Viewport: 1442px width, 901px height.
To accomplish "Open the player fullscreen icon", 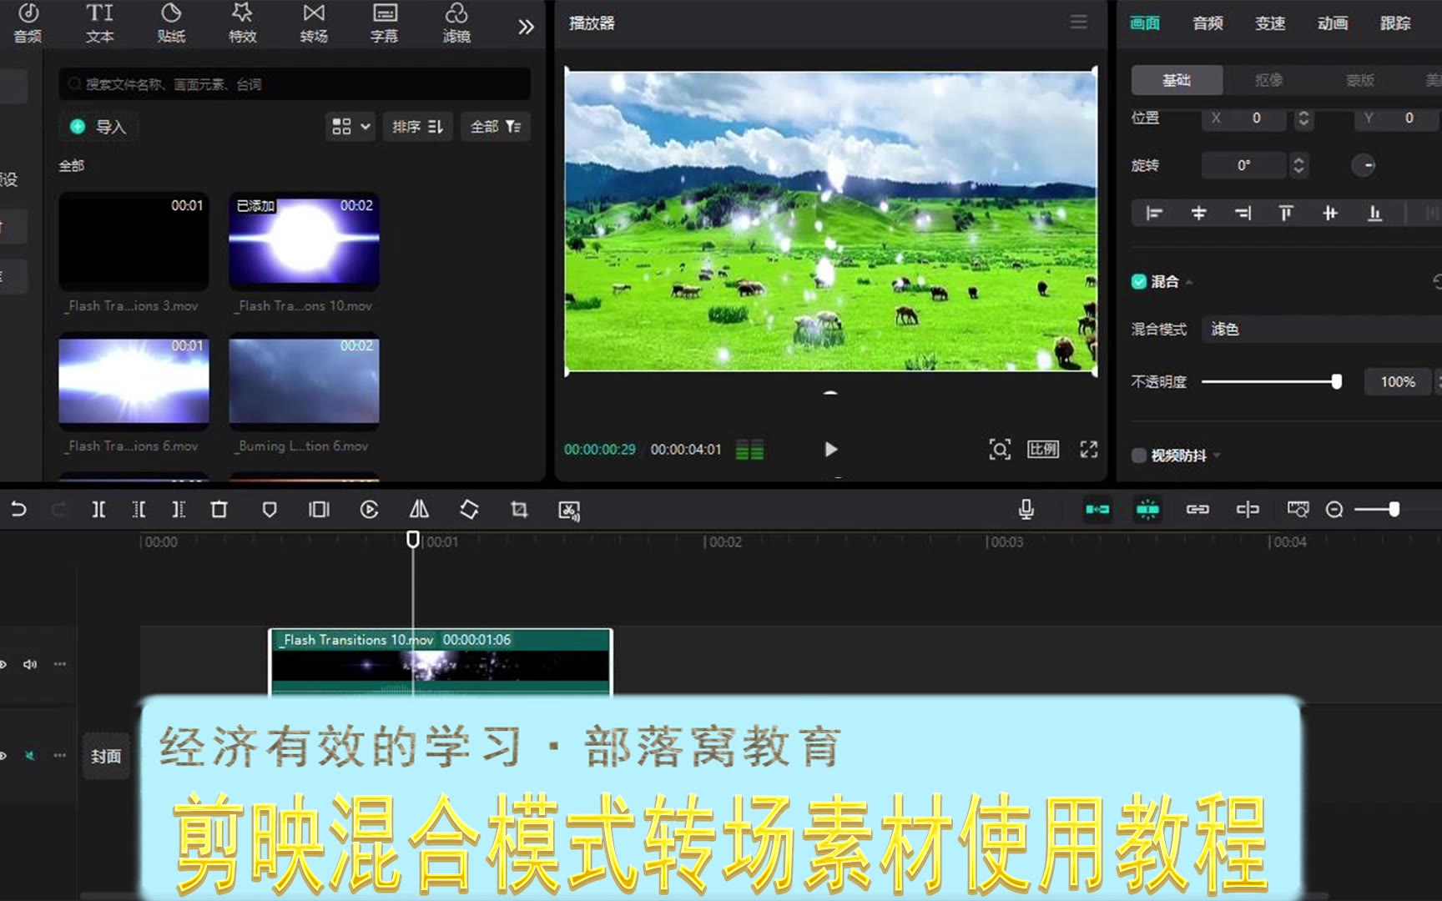I will click(1088, 450).
